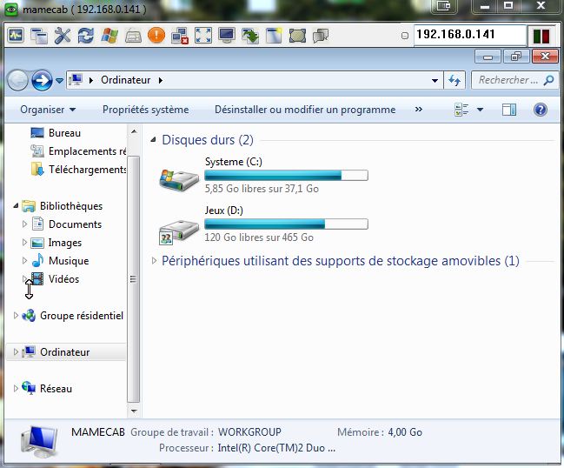Viewport: 564px width, 468px height.
Task: Click the navigation pane scrollbar thumb
Action: tap(134, 279)
